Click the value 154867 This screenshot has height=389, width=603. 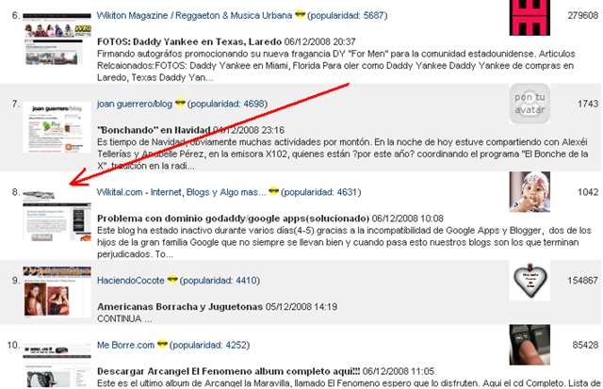tap(583, 281)
